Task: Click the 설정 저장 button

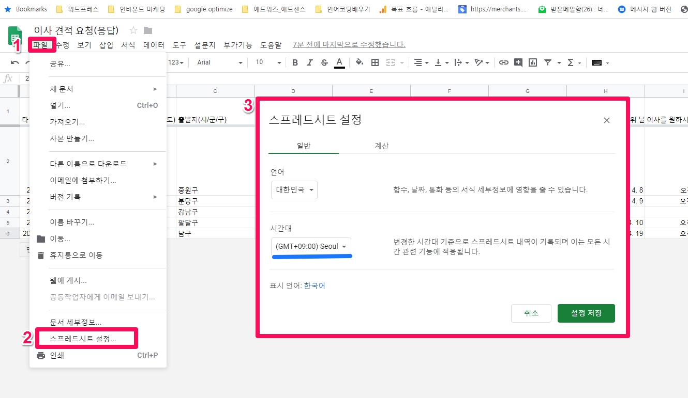Action: [586, 313]
